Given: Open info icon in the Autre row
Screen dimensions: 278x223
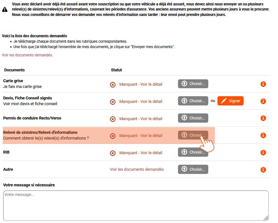Looking at the screenshot, I should 263,170.
